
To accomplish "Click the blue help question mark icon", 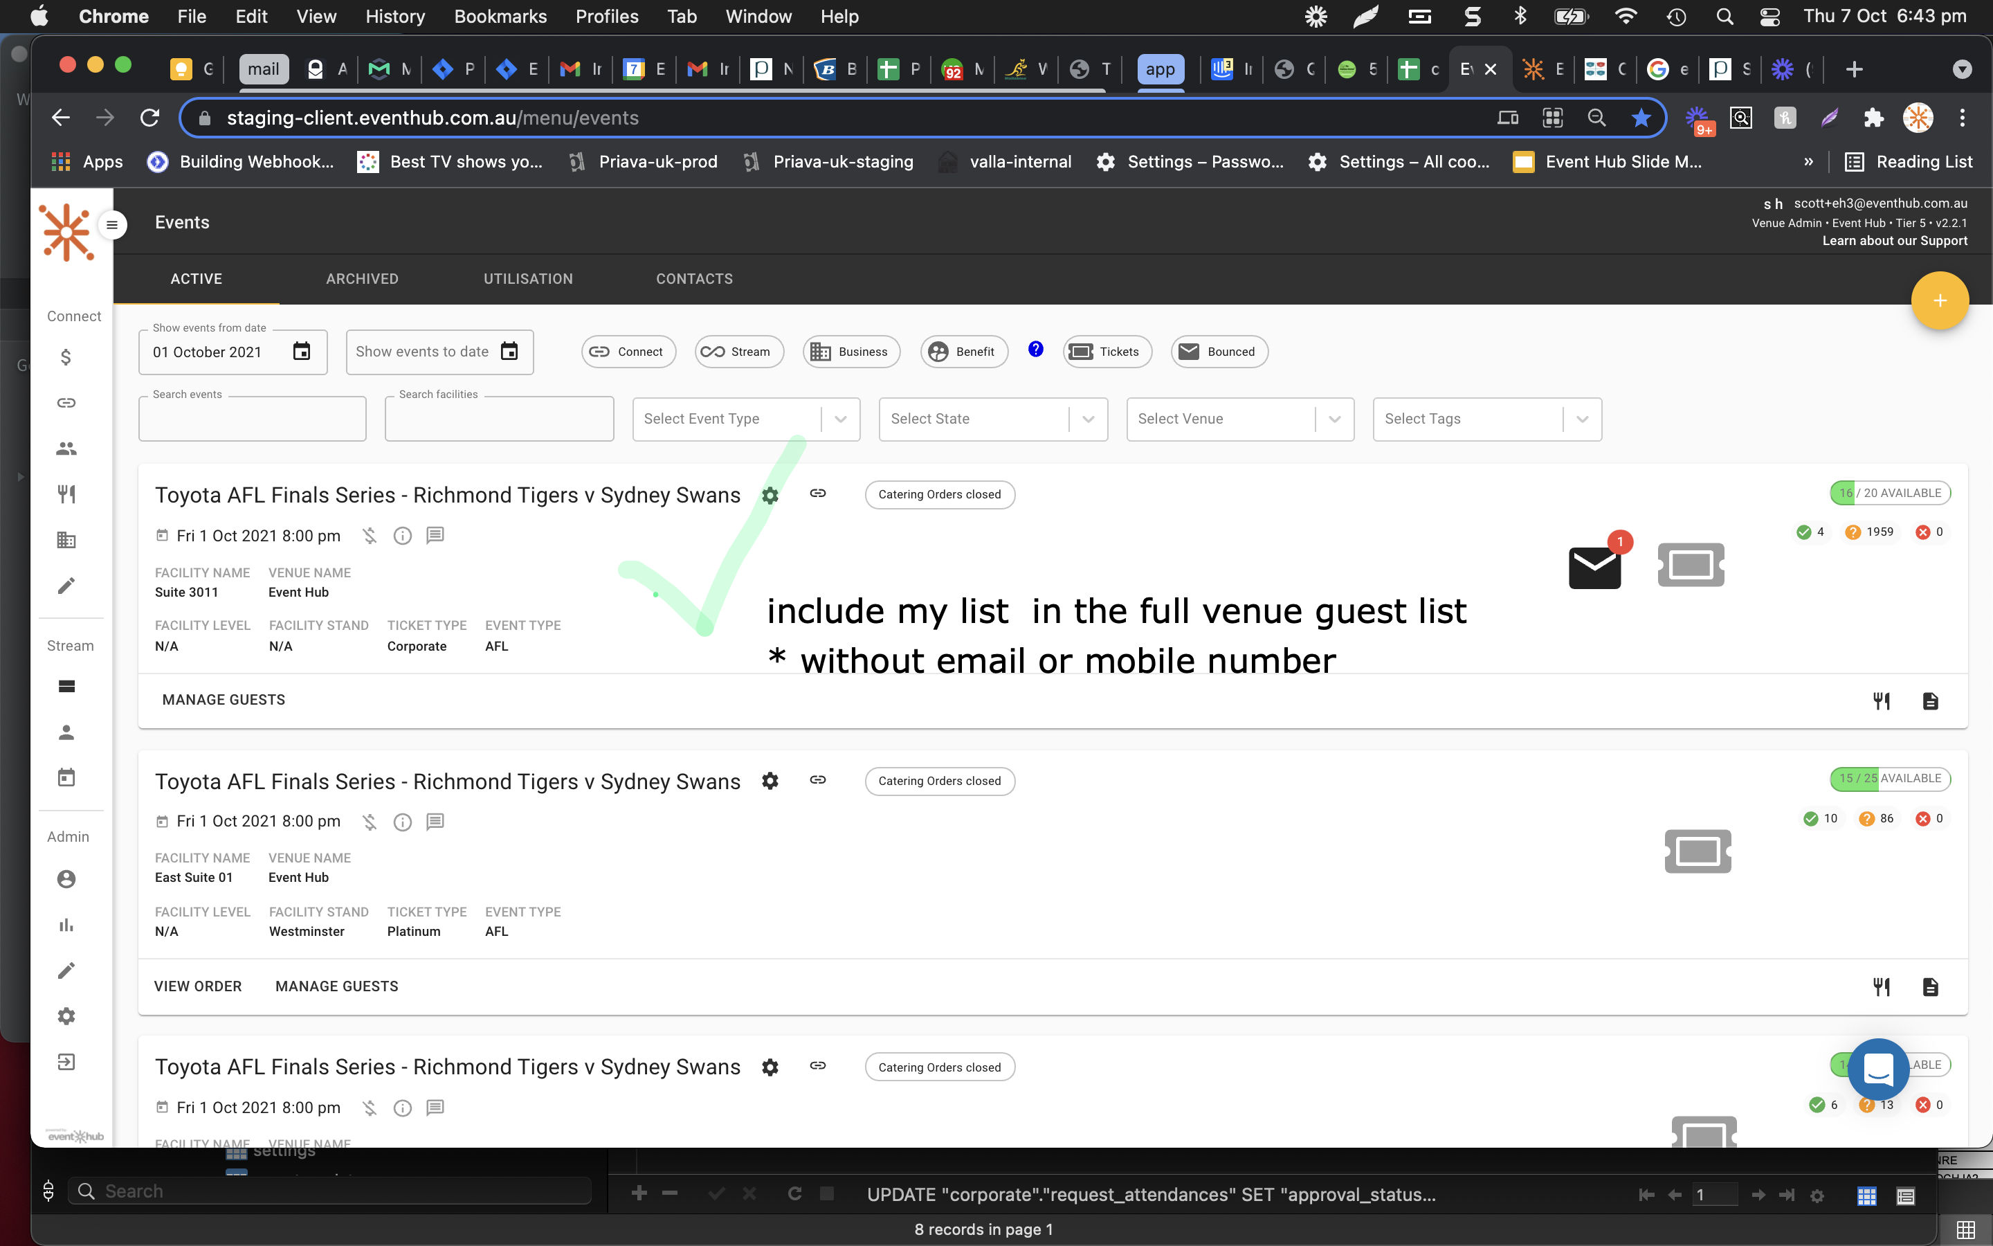I will tap(1035, 350).
